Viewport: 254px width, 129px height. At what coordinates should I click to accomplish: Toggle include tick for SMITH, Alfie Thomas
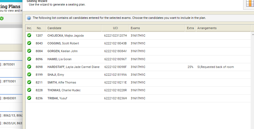(29, 82)
